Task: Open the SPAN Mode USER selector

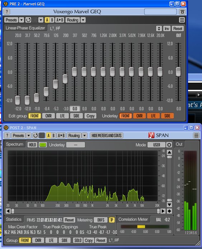Action: tap(157, 145)
